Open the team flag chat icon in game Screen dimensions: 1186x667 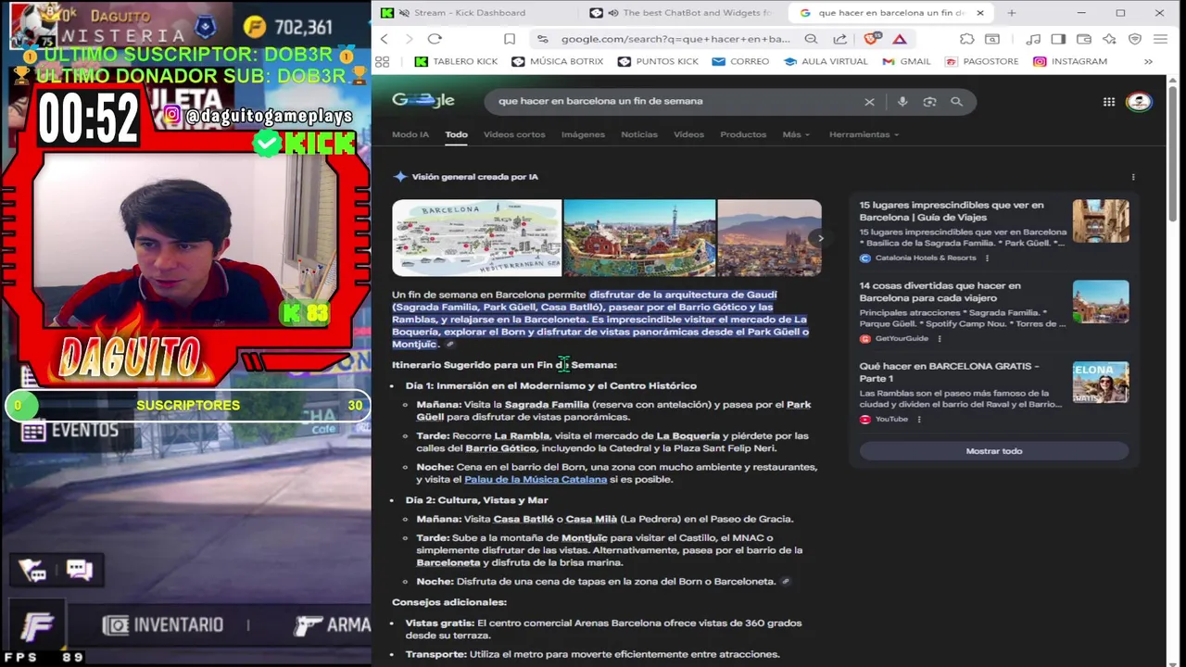pyautogui.click(x=33, y=571)
